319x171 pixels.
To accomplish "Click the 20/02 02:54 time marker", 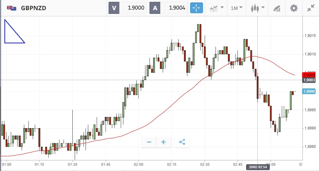I will [257, 167].
